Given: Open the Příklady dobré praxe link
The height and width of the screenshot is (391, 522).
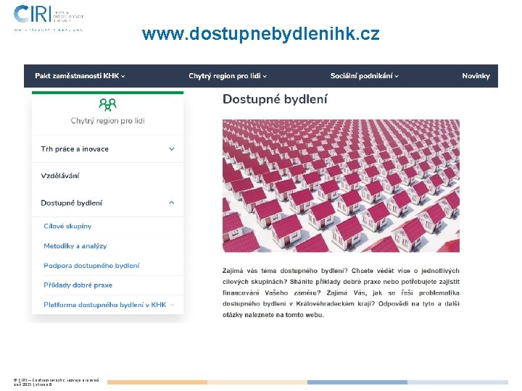Looking at the screenshot, I should coord(78,285).
